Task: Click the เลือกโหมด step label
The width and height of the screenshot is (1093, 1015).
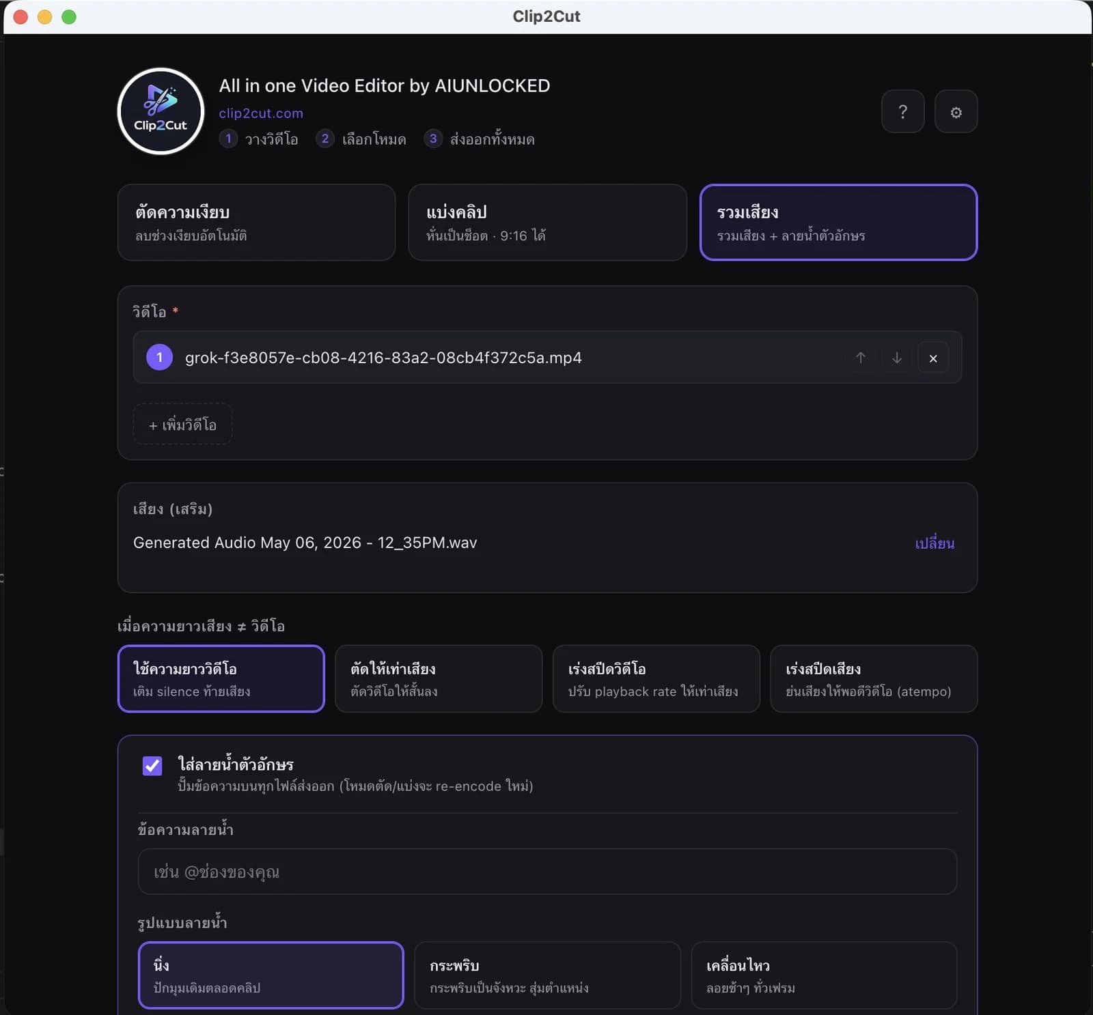Action: [x=374, y=139]
